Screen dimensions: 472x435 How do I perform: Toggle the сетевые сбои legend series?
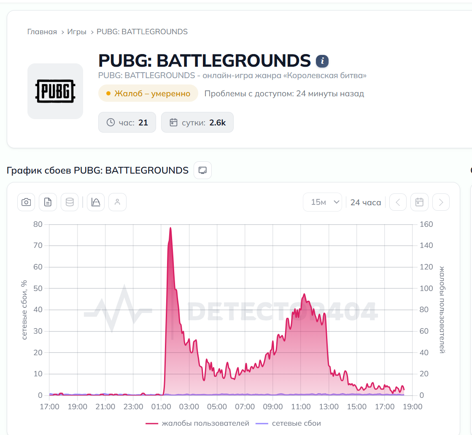pyautogui.click(x=288, y=423)
